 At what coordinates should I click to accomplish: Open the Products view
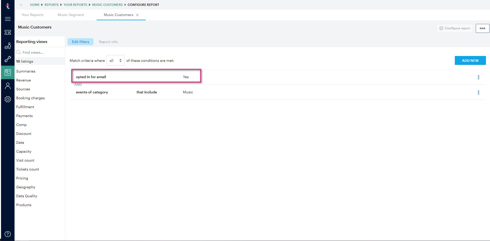(24, 205)
